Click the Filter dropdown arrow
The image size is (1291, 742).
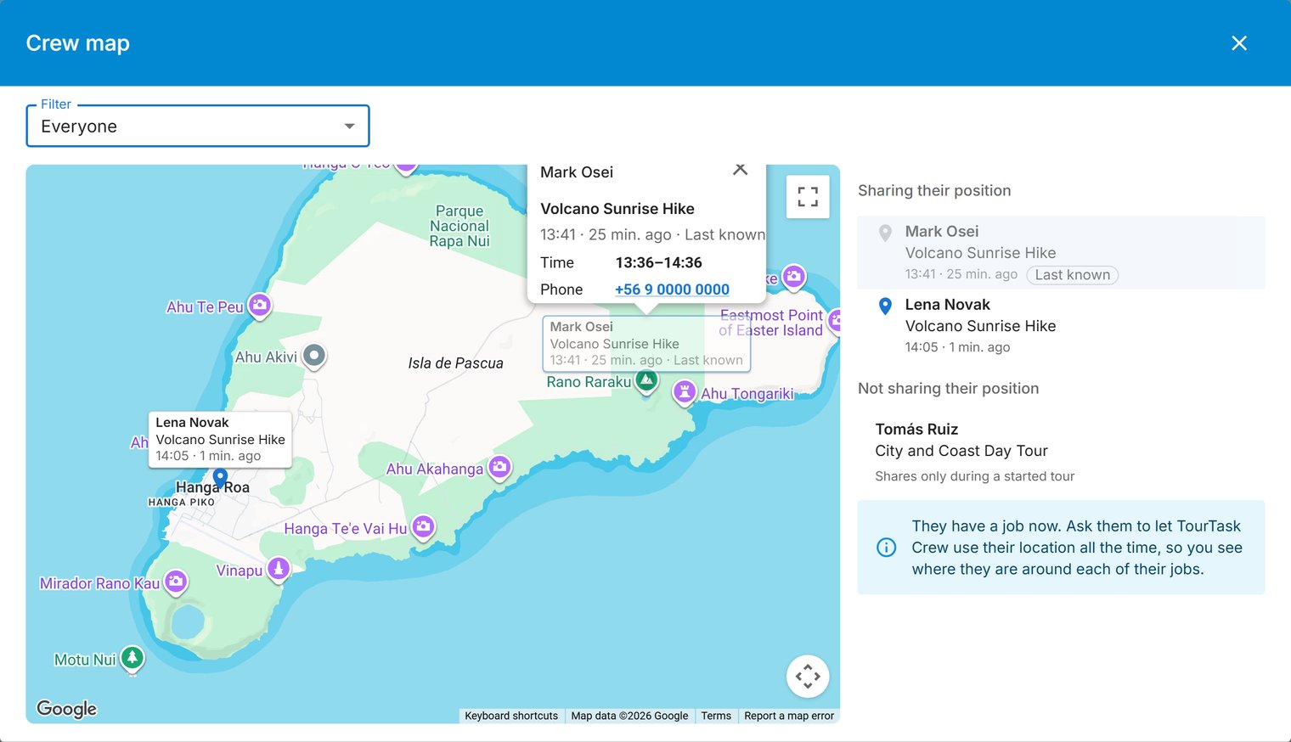point(349,126)
